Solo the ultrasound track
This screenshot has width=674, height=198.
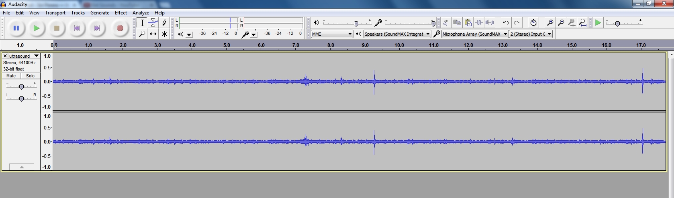(x=31, y=76)
